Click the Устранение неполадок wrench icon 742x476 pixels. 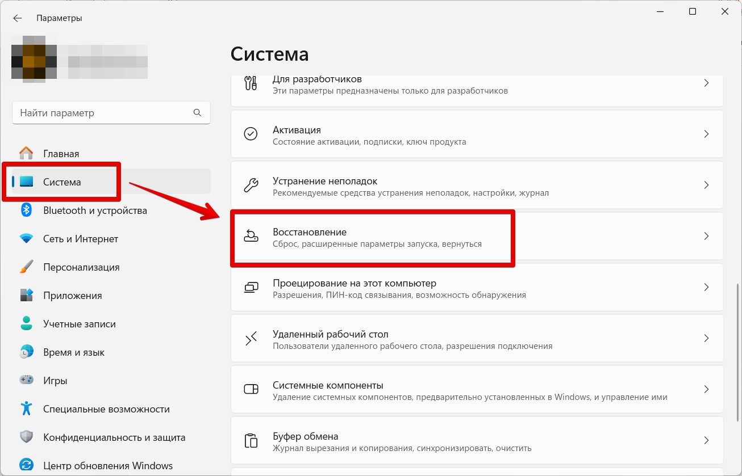(251, 185)
